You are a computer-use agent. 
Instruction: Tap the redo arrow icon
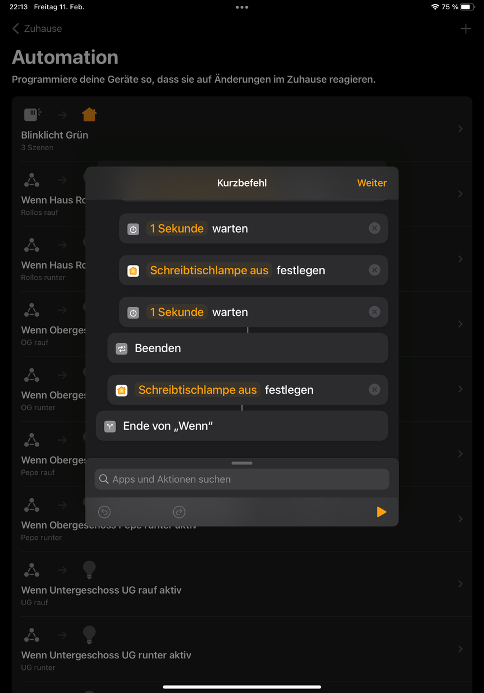click(179, 512)
